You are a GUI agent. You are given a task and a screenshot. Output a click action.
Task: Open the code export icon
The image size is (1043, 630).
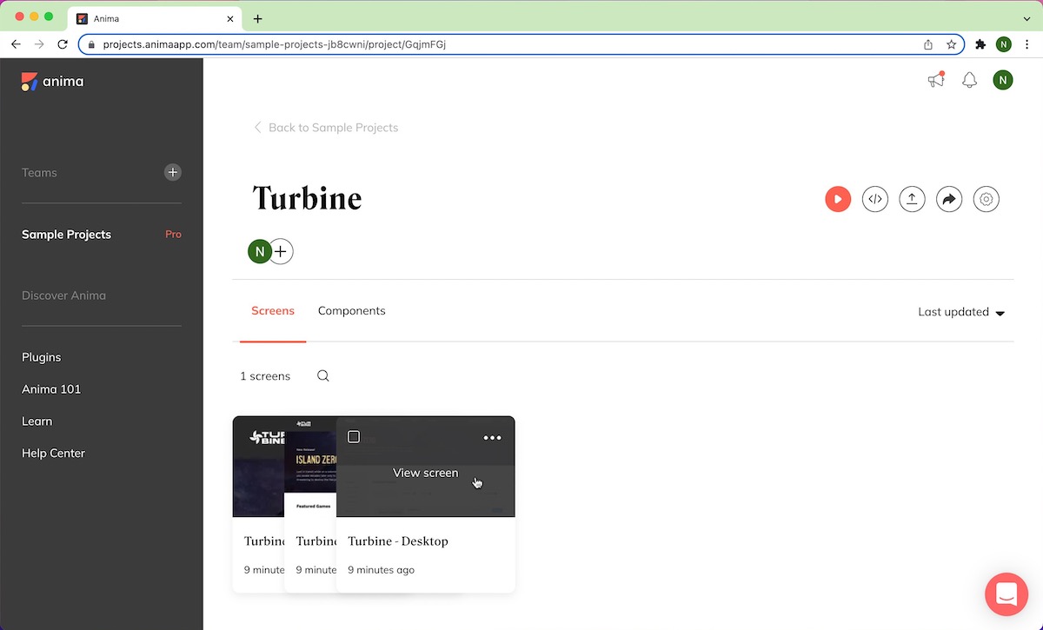874,199
